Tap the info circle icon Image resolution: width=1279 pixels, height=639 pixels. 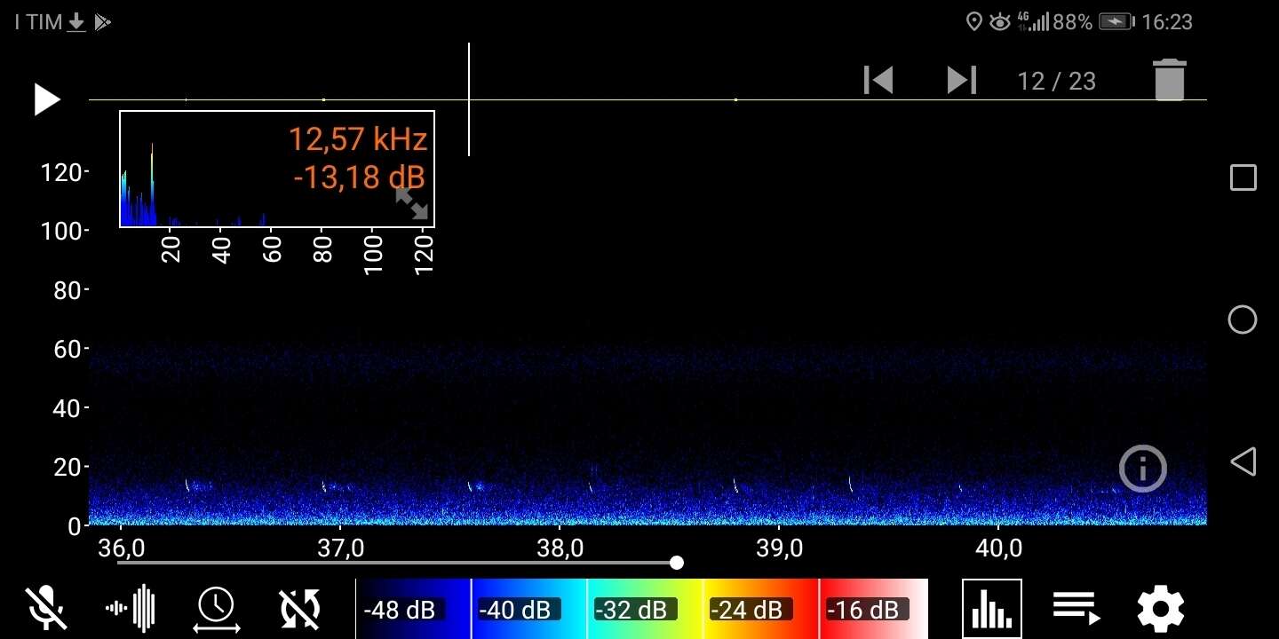(x=1142, y=468)
